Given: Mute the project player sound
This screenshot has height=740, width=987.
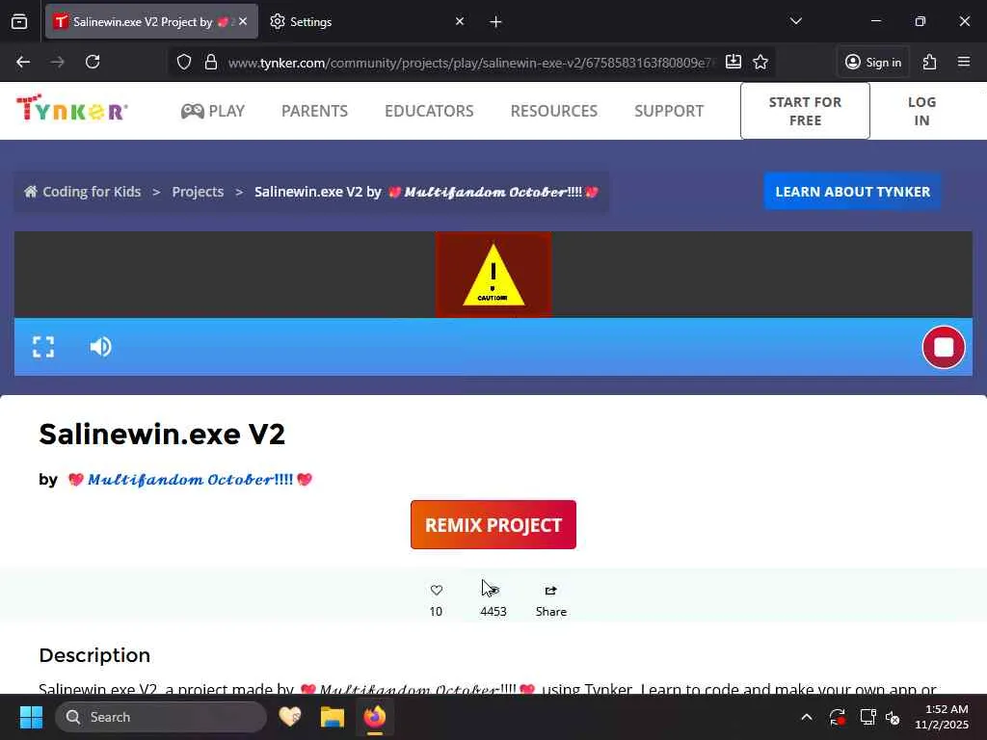Looking at the screenshot, I should (x=100, y=347).
